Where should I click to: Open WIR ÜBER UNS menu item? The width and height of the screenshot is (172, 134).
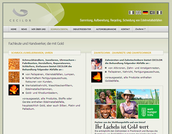point(38,29)
